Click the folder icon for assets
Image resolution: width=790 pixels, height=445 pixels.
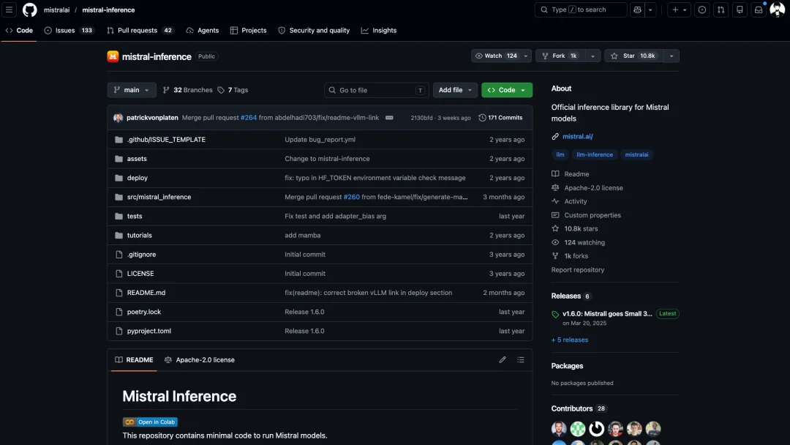119,159
